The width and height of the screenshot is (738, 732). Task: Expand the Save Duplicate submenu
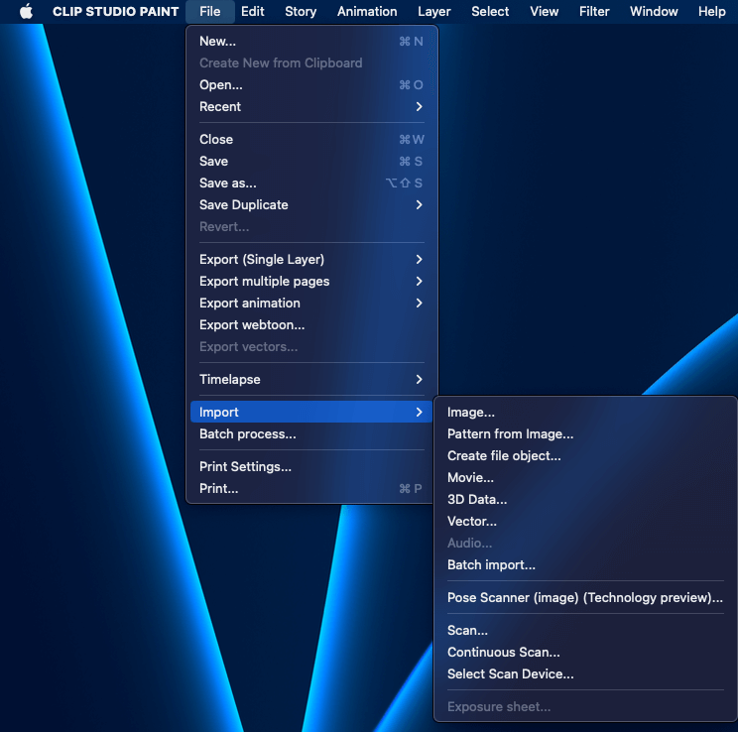click(311, 204)
